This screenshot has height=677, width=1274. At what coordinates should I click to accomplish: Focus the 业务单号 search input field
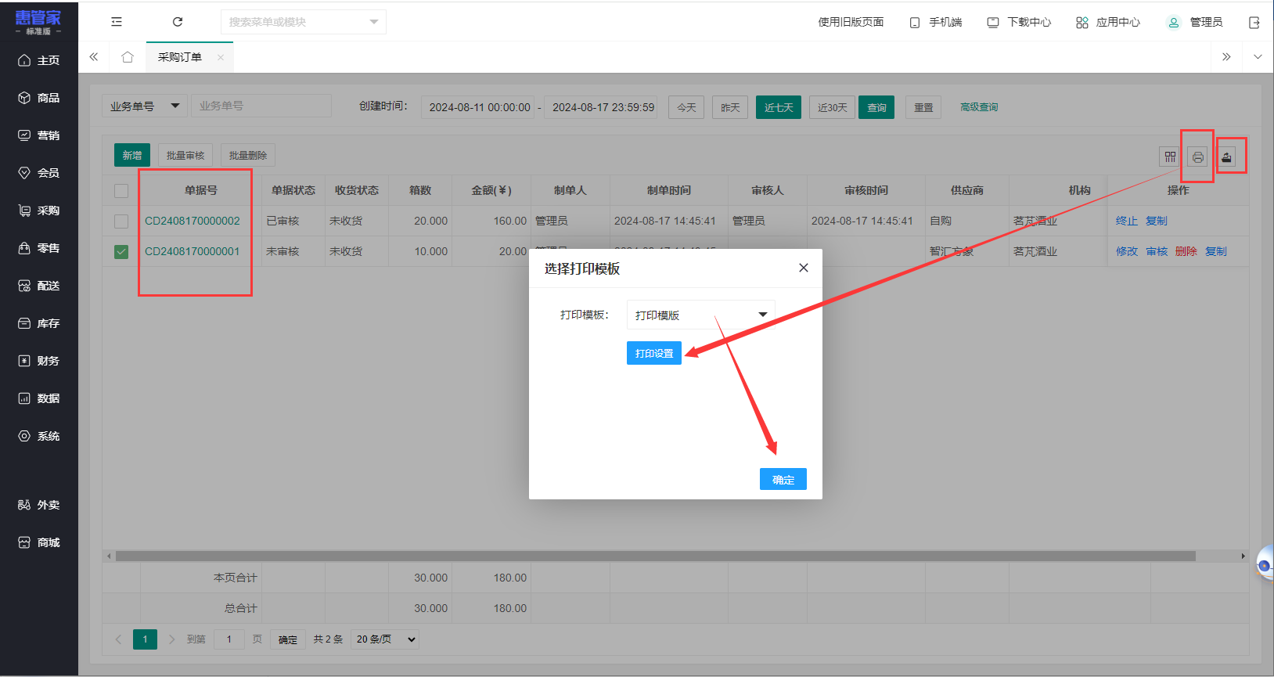pyautogui.click(x=261, y=106)
